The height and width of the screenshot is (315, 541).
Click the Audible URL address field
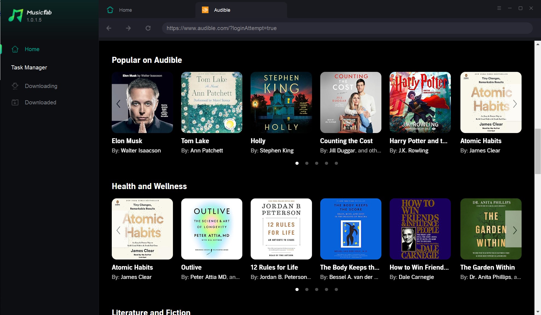347,28
